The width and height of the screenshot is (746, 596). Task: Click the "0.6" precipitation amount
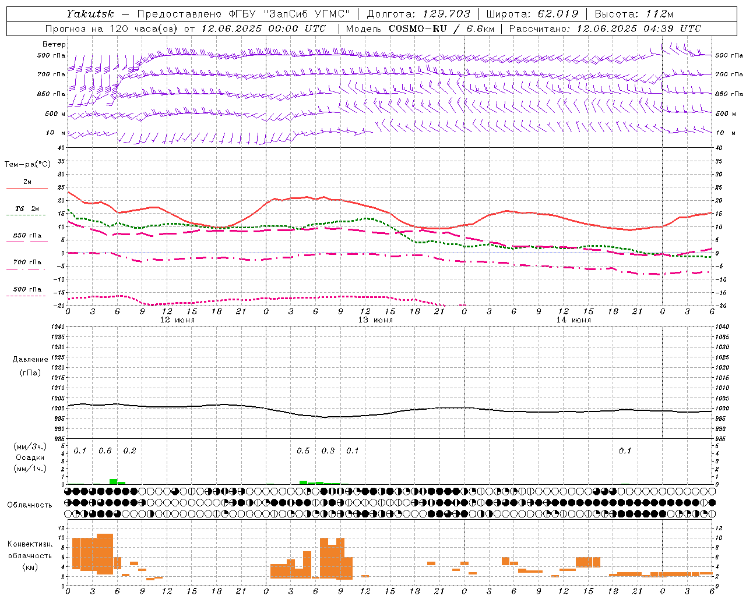pos(105,451)
